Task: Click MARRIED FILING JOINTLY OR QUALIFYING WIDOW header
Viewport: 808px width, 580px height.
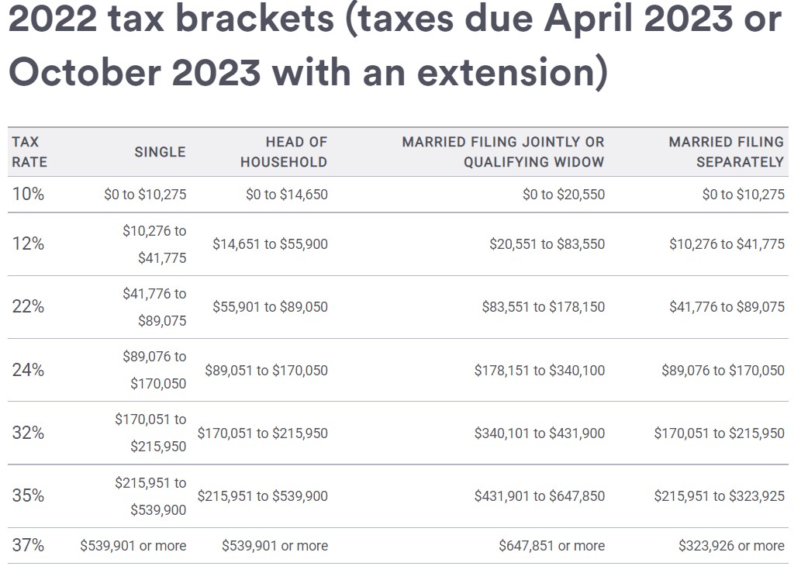Action: pos(502,152)
